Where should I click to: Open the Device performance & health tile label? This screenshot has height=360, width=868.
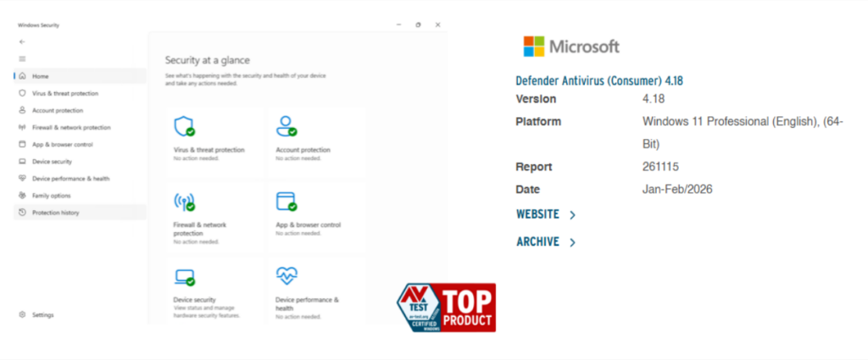pyautogui.click(x=307, y=303)
